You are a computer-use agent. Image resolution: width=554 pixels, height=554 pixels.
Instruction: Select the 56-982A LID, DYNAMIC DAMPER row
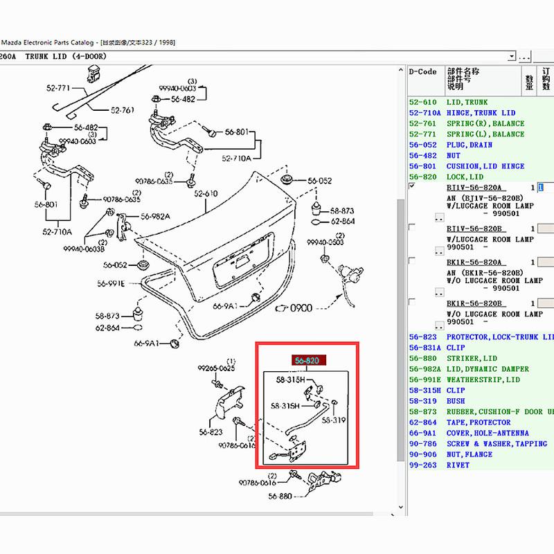pos(481,369)
